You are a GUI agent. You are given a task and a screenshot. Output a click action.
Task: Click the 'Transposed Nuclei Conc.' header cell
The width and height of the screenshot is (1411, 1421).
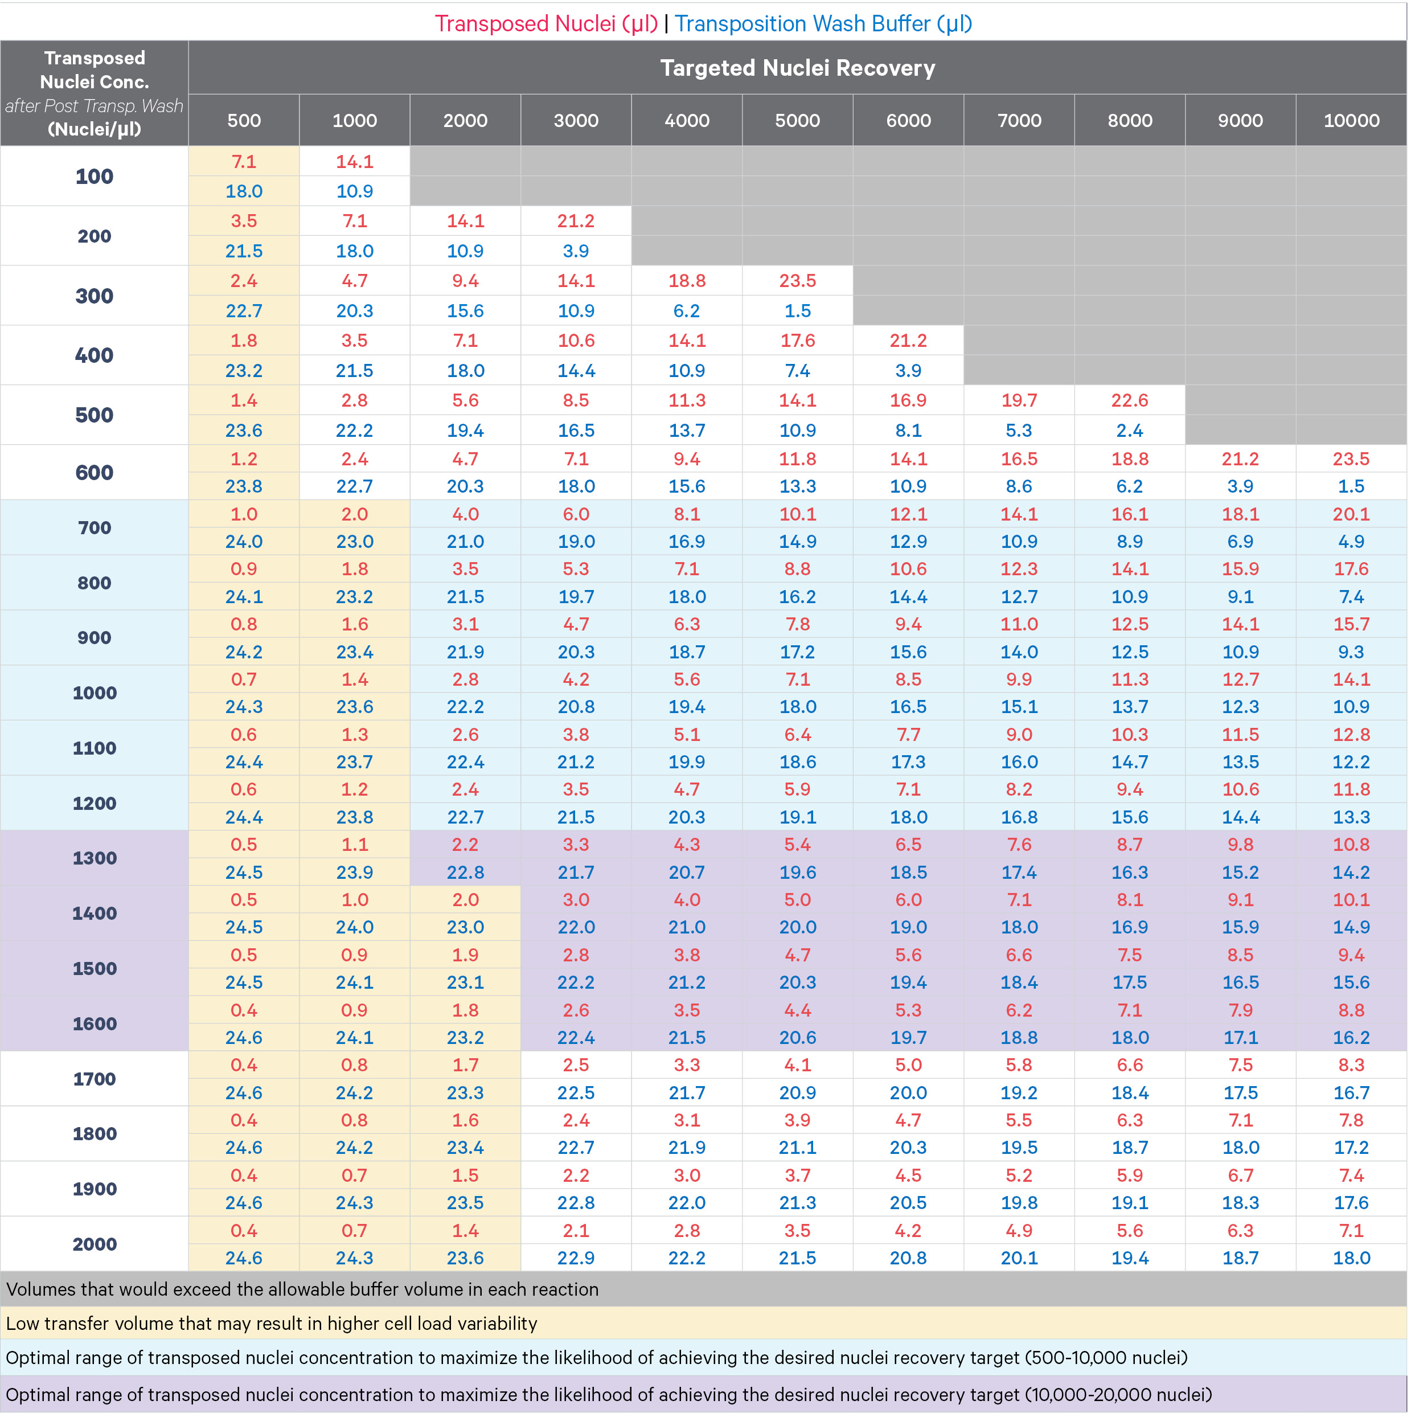94,93
